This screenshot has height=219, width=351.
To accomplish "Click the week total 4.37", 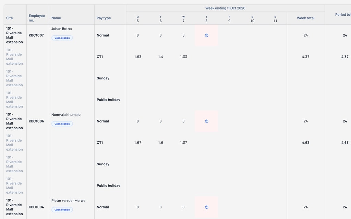I will (305, 57).
